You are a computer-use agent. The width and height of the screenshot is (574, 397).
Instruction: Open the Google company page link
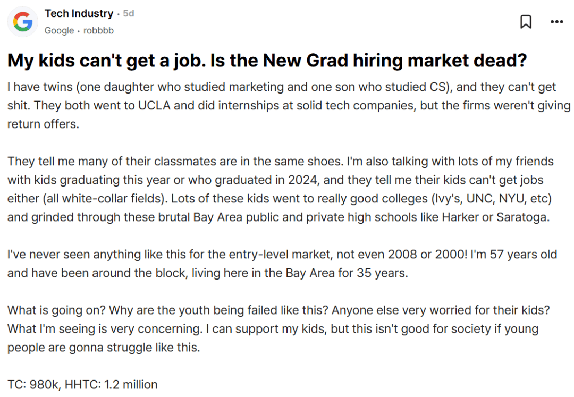pos(60,31)
